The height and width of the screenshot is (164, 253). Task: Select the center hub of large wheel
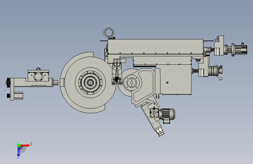[x=90, y=83]
